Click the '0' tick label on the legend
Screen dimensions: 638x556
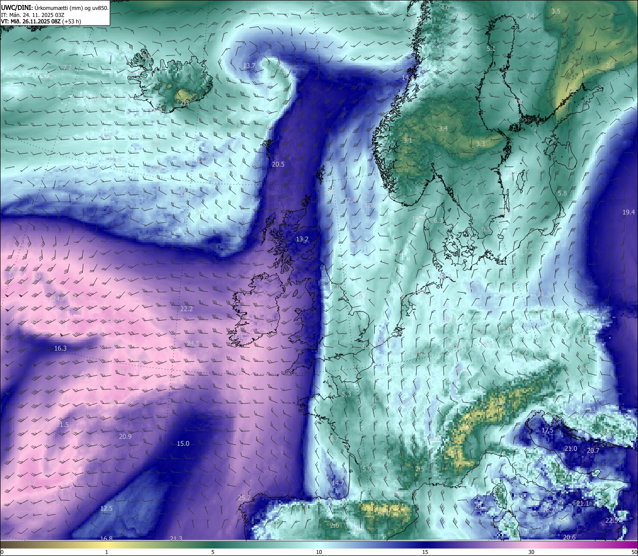2,552
